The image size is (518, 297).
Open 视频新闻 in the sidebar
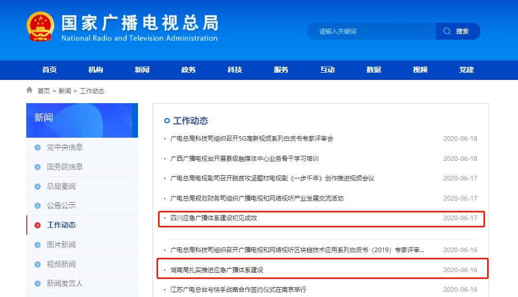[61, 264]
